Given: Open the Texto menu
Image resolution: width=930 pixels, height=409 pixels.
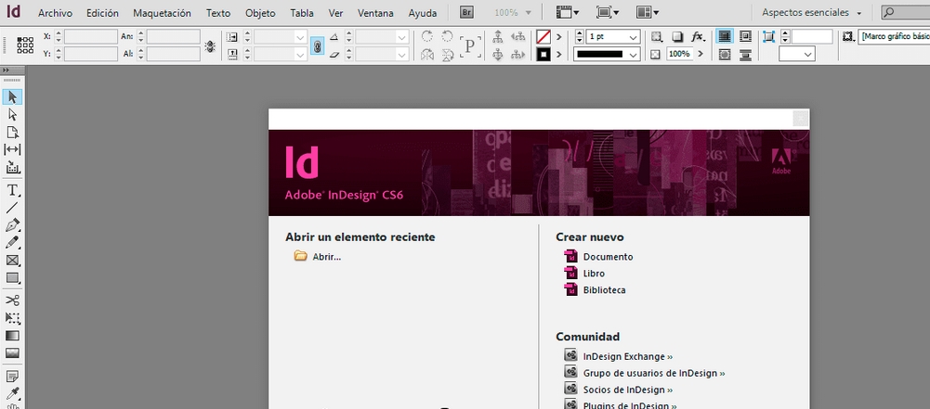Looking at the screenshot, I should tap(218, 13).
